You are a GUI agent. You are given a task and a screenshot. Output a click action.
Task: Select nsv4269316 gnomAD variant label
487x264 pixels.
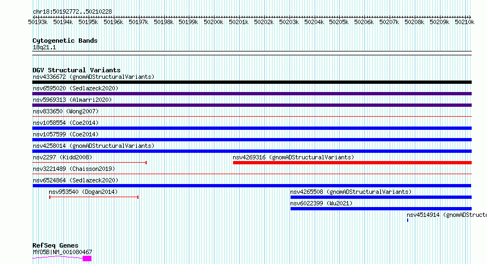click(x=293, y=157)
